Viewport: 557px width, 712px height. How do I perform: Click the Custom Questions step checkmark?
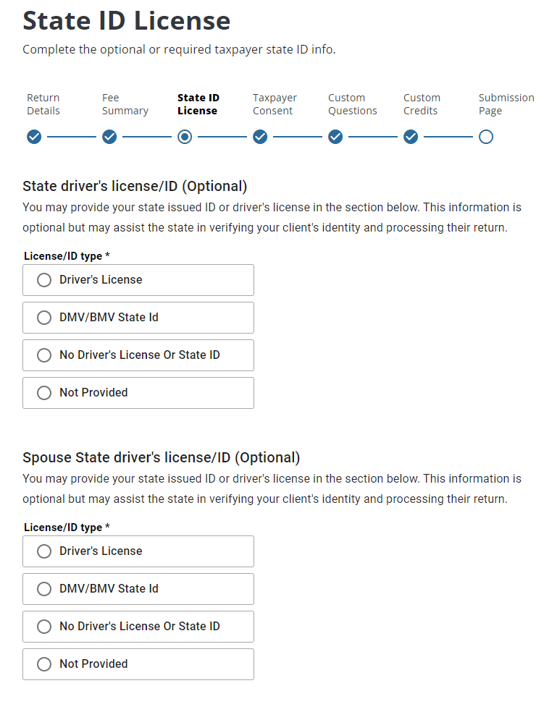[335, 137]
